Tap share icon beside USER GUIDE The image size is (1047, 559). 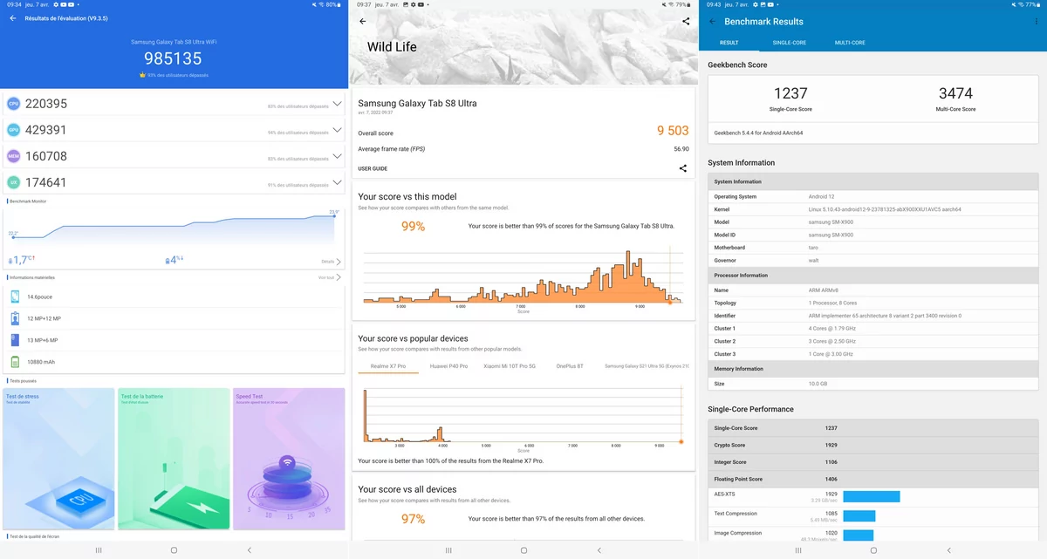click(683, 168)
